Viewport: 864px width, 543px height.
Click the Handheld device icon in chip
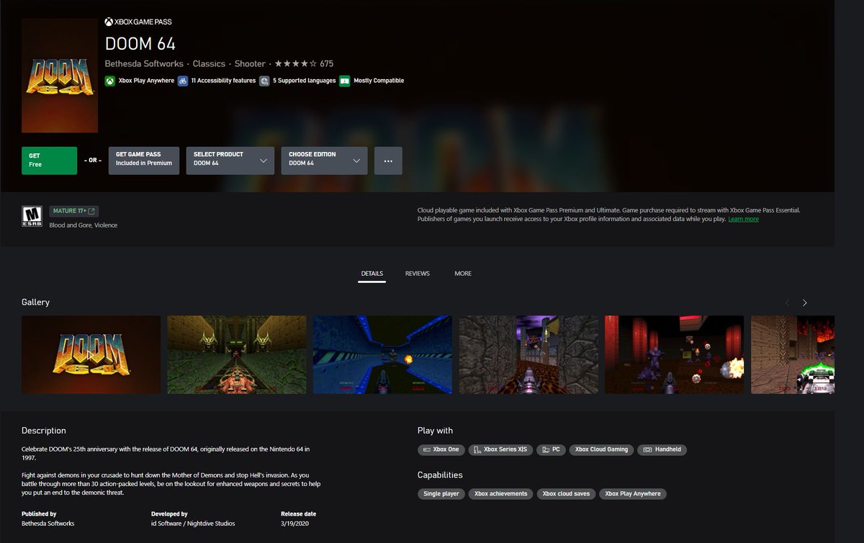tap(647, 449)
